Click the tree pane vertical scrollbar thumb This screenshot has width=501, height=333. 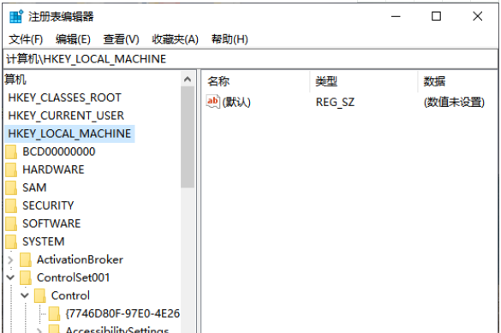pos(188,137)
